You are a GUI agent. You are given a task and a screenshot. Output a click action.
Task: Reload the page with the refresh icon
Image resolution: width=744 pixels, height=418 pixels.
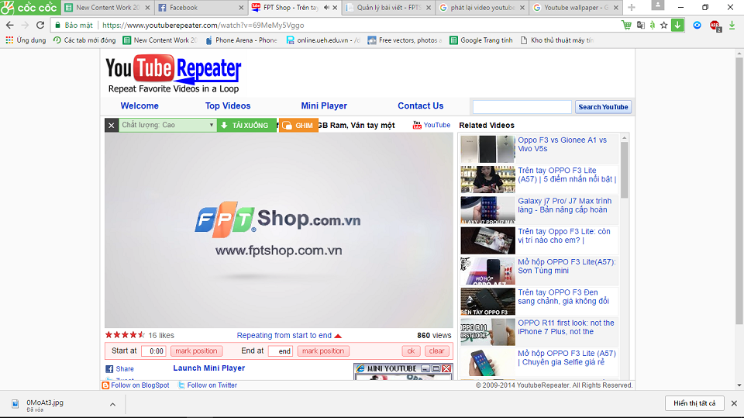coord(40,25)
